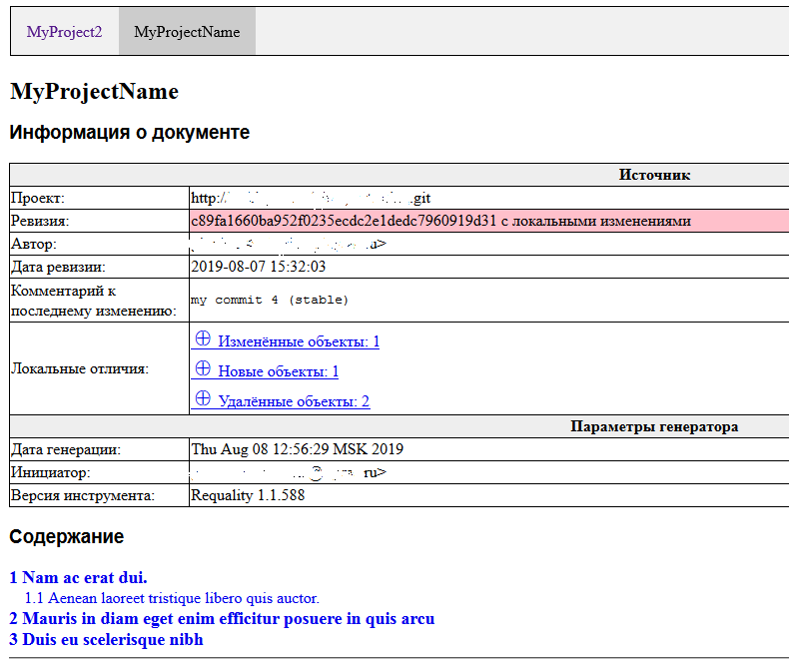Click the blurred author email value
789x664 pixels.
click(289, 244)
